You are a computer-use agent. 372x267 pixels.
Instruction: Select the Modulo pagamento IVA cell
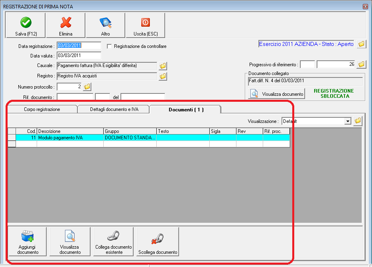70,138
